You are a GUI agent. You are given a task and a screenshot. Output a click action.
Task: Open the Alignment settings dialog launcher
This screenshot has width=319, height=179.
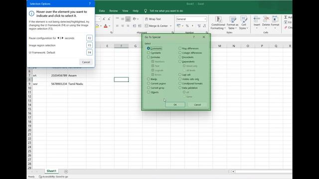172,32
